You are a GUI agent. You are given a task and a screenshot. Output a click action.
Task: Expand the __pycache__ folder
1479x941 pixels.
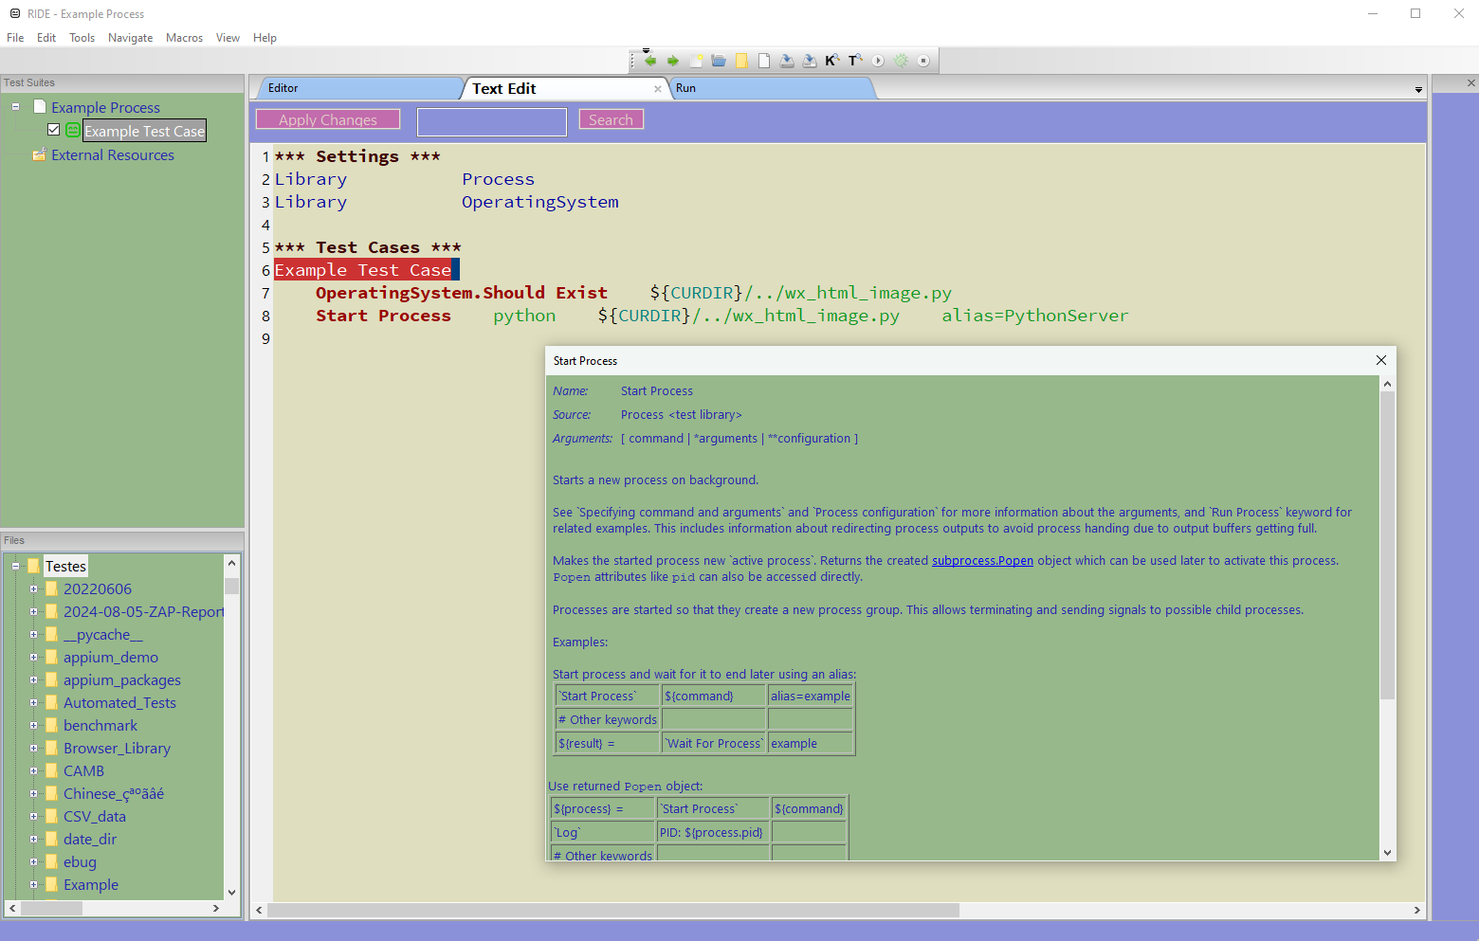(x=33, y=634)
